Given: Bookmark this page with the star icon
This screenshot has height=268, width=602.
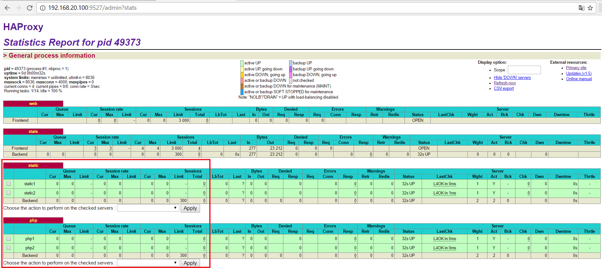Looking at the screenshot, I should pyautogui.click(x=591, y=8).
